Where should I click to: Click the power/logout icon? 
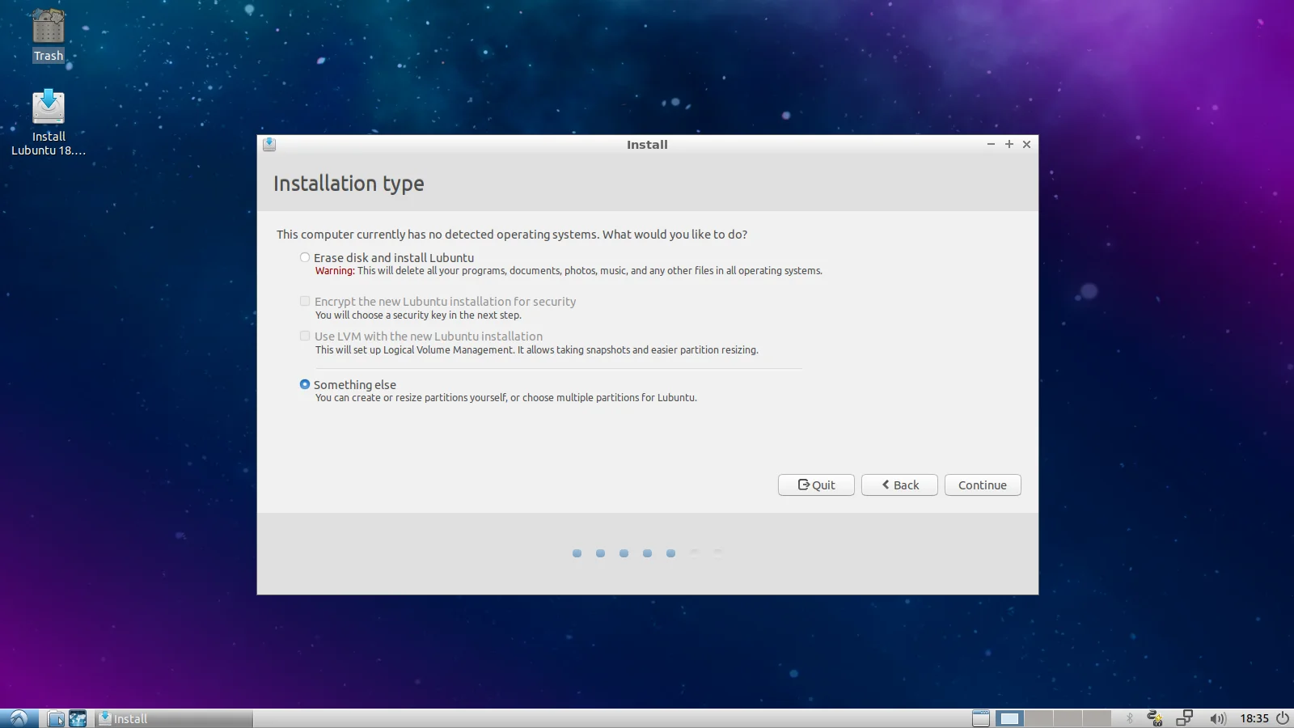coord(1283,718)
